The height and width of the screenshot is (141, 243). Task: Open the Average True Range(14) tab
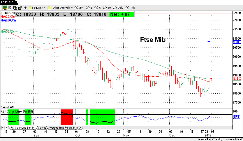pos(62,128)
